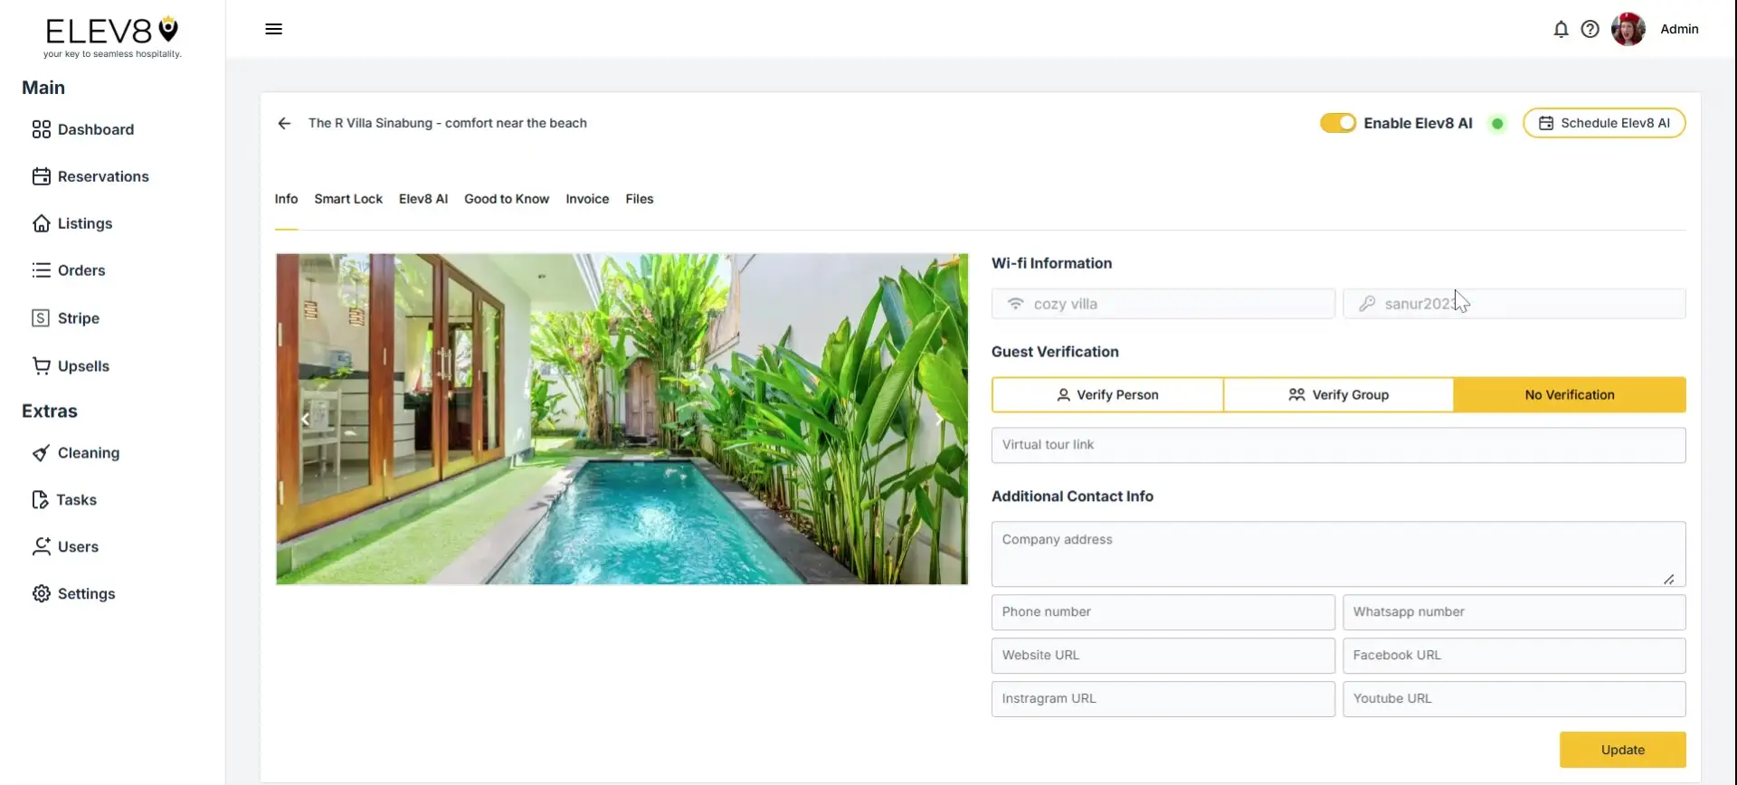Edit the Wi-fi name field 'cozy villa'
The height and width of the screenshot is (785, 1737).
point(1163,304)
